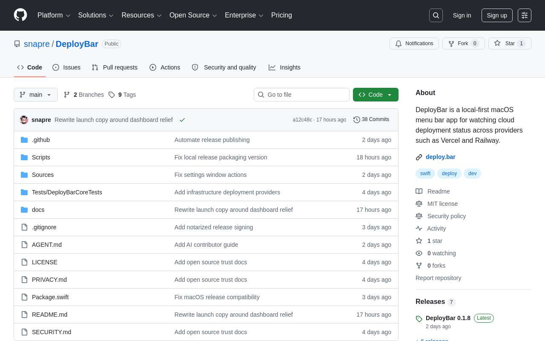Select the dev topic tag
Screen dimensions: 545x341
[x=473, y=173]
